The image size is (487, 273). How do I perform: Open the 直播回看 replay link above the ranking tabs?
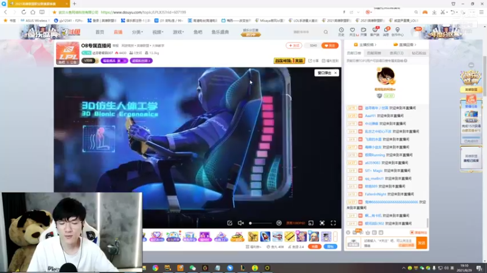click(x=405, y=44)
